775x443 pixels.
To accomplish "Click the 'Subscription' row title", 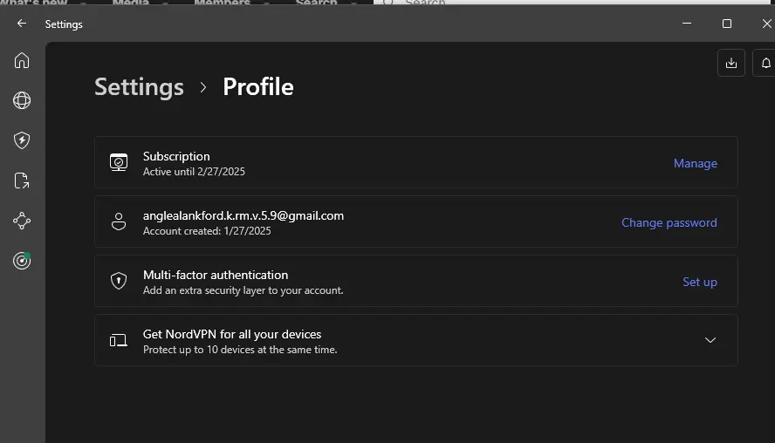I will (176, 157).
